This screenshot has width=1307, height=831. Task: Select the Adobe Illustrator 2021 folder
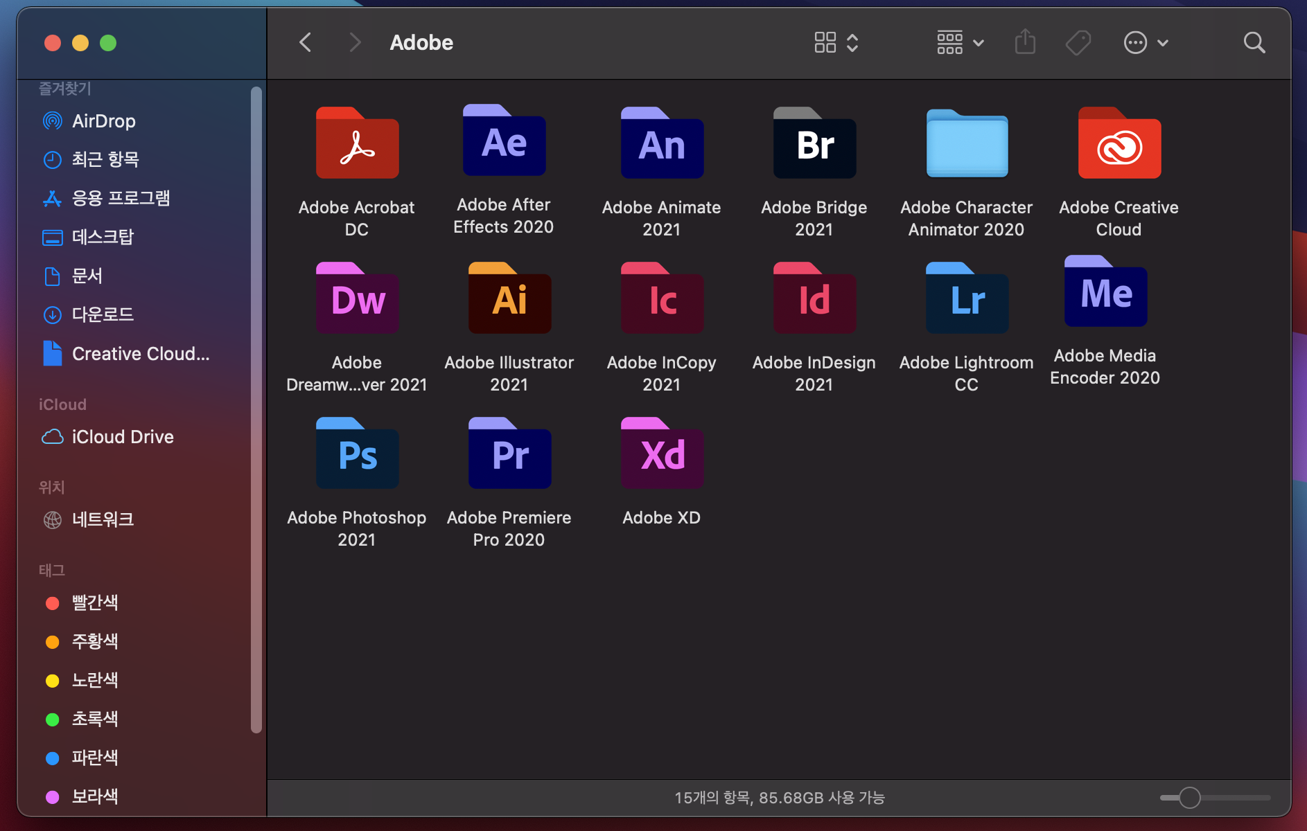tap(509, 298)
